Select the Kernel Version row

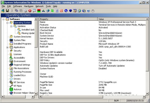click(47, 38)
